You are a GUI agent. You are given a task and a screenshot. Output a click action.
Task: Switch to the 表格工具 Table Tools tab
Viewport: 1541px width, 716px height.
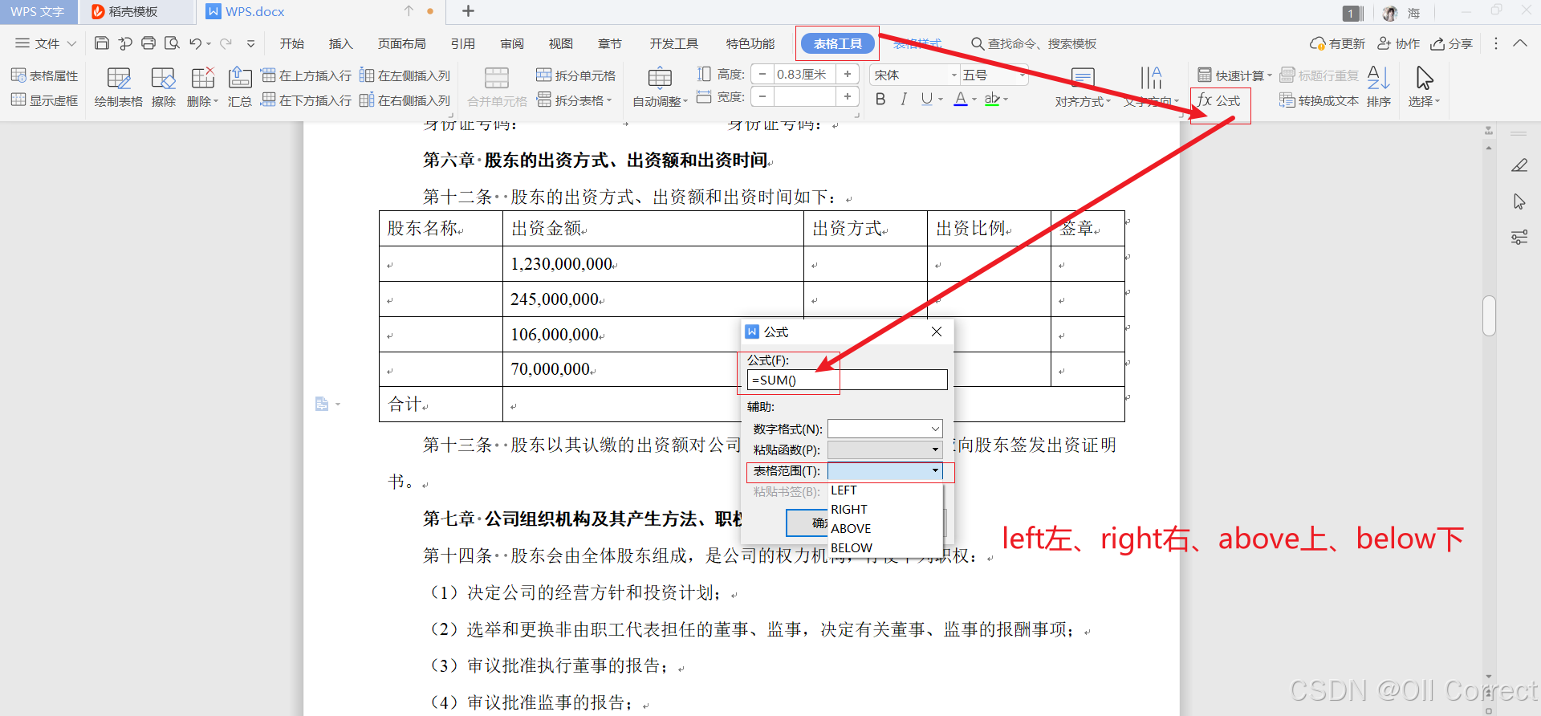[x=838, y=43]
